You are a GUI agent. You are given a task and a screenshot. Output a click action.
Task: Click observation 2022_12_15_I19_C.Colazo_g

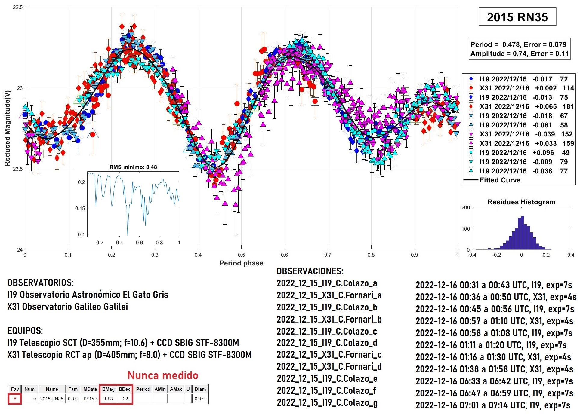(327, 402)
